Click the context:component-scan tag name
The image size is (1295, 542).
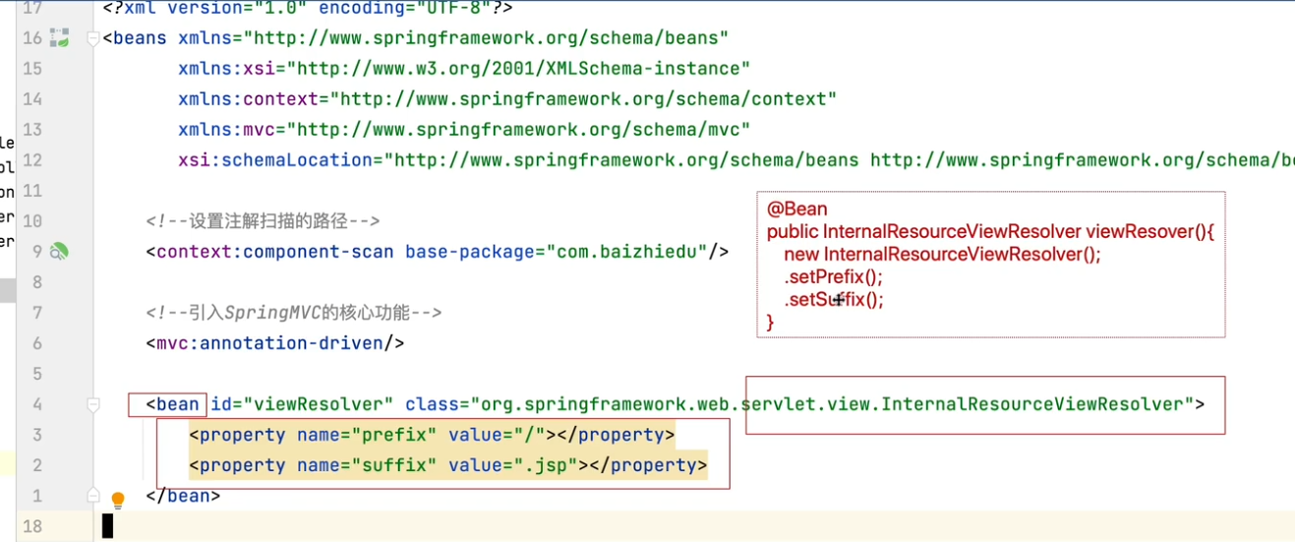click(x=275, y=252)
